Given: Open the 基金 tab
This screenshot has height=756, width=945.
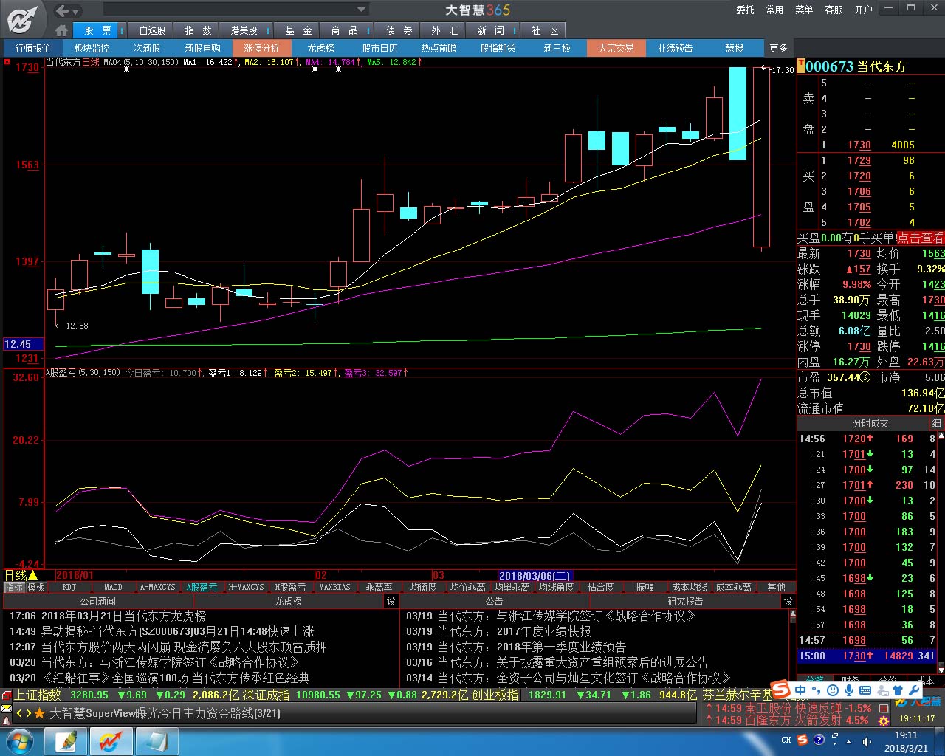Looking at the screenshot, I should 298,30.
